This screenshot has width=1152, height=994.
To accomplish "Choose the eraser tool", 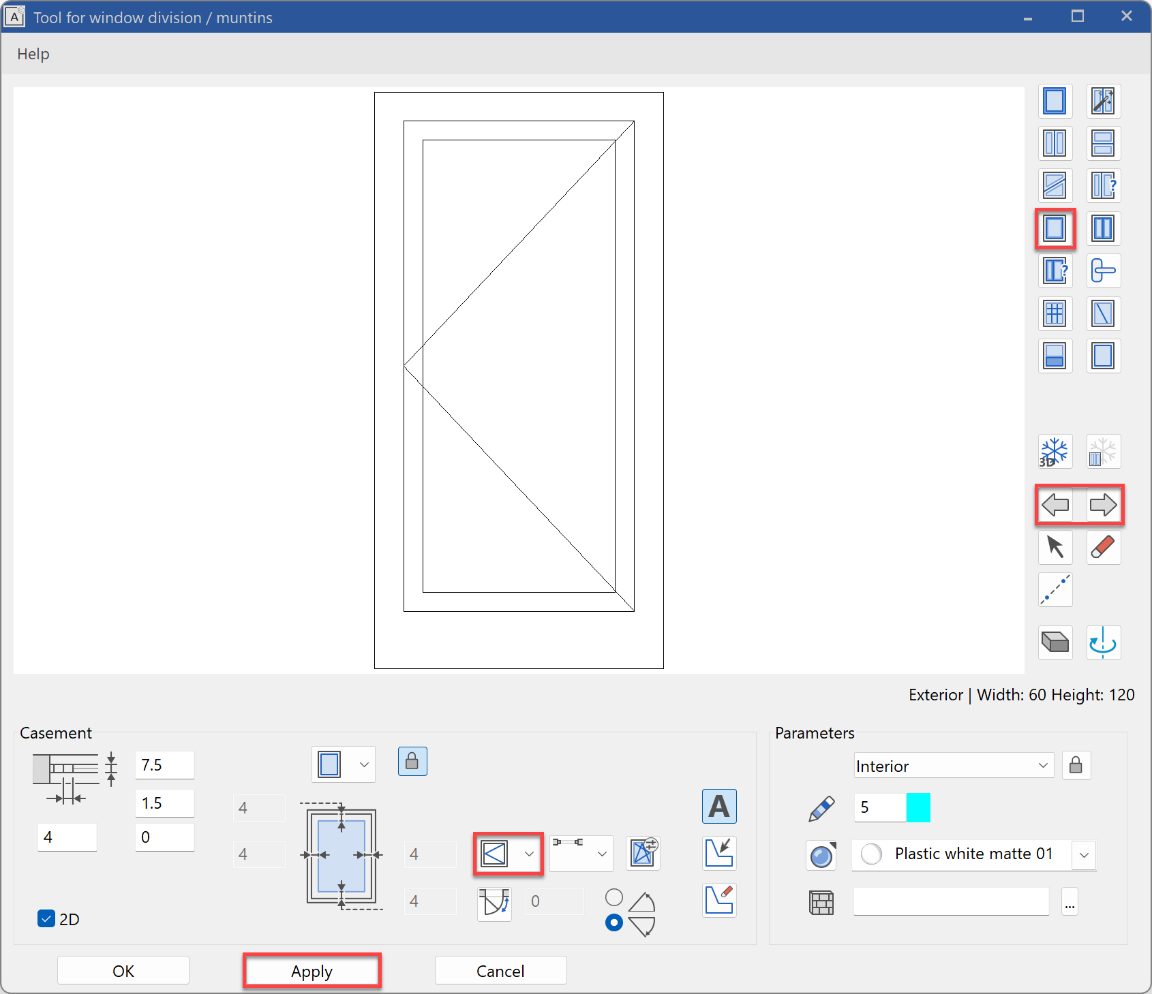I will (1103, 547).
